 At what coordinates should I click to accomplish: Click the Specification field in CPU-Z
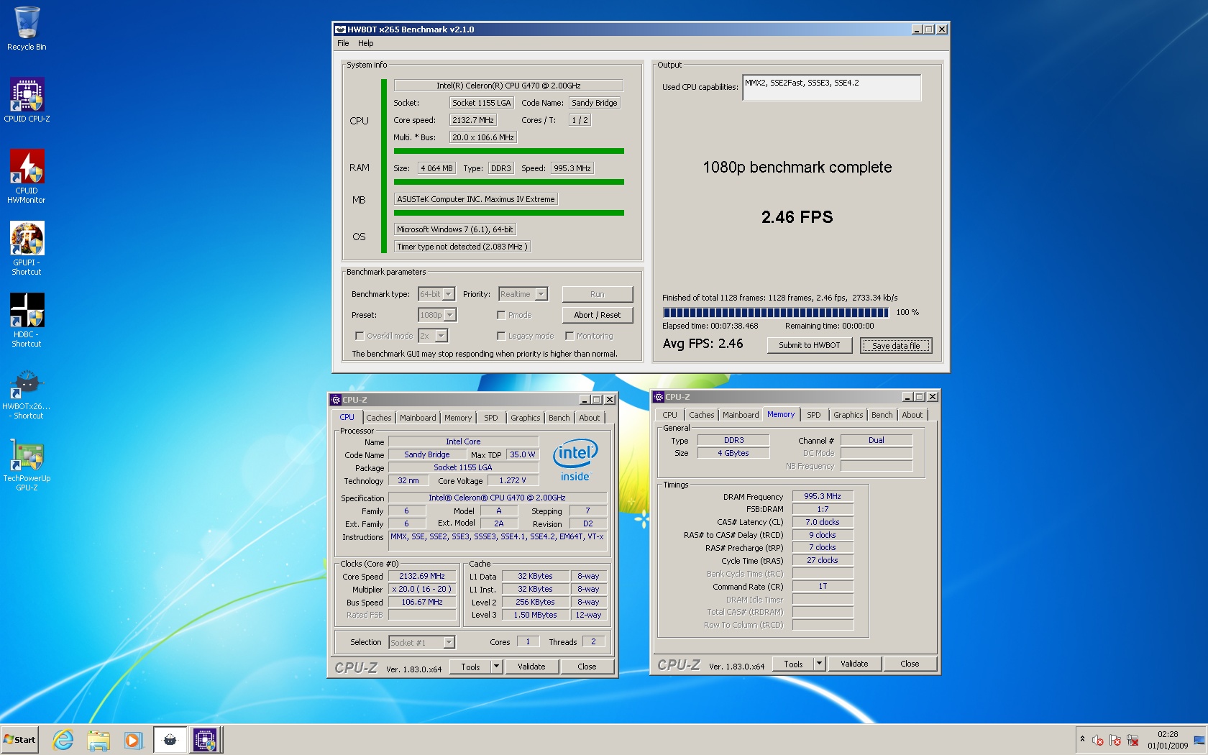coord(497,498)
